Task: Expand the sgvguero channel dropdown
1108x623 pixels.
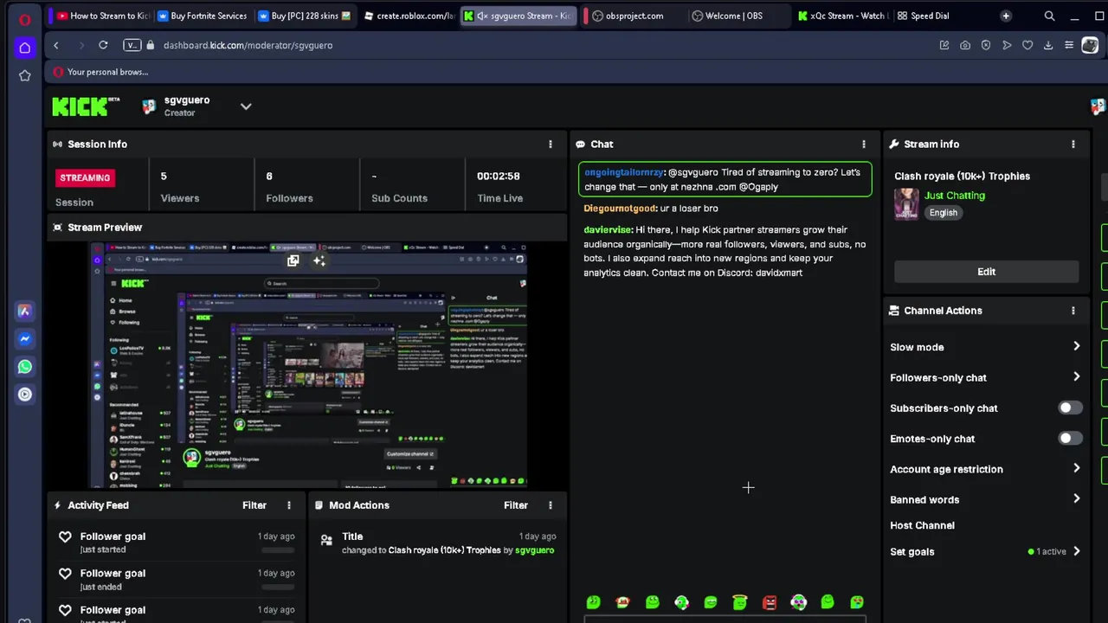Action: tap(246, 106)
